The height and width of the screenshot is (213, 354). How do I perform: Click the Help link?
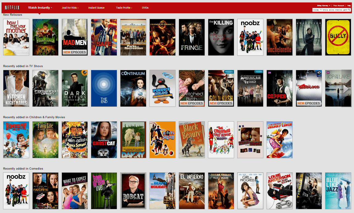point(349,5)
